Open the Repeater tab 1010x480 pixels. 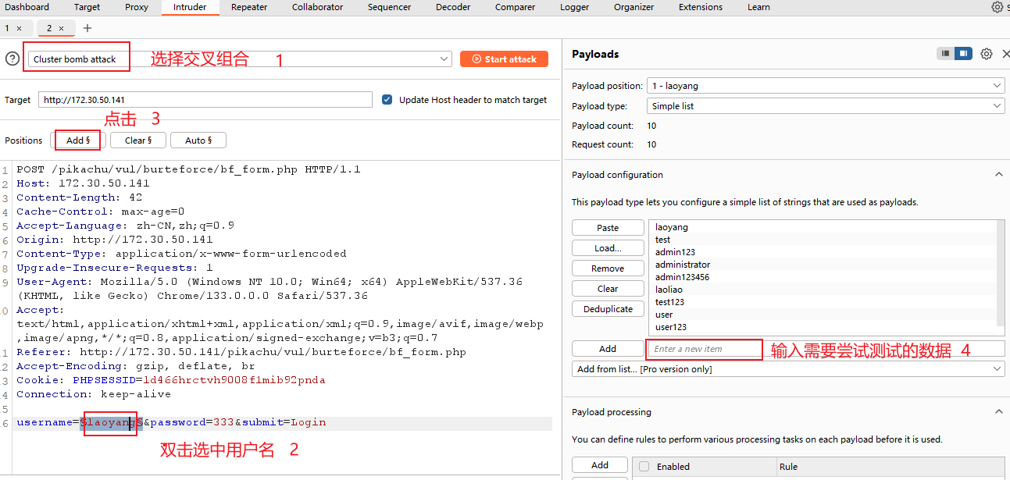point(249,7)
